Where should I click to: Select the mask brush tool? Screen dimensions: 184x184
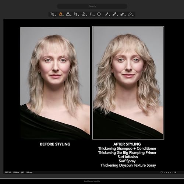tap(107, 14)
